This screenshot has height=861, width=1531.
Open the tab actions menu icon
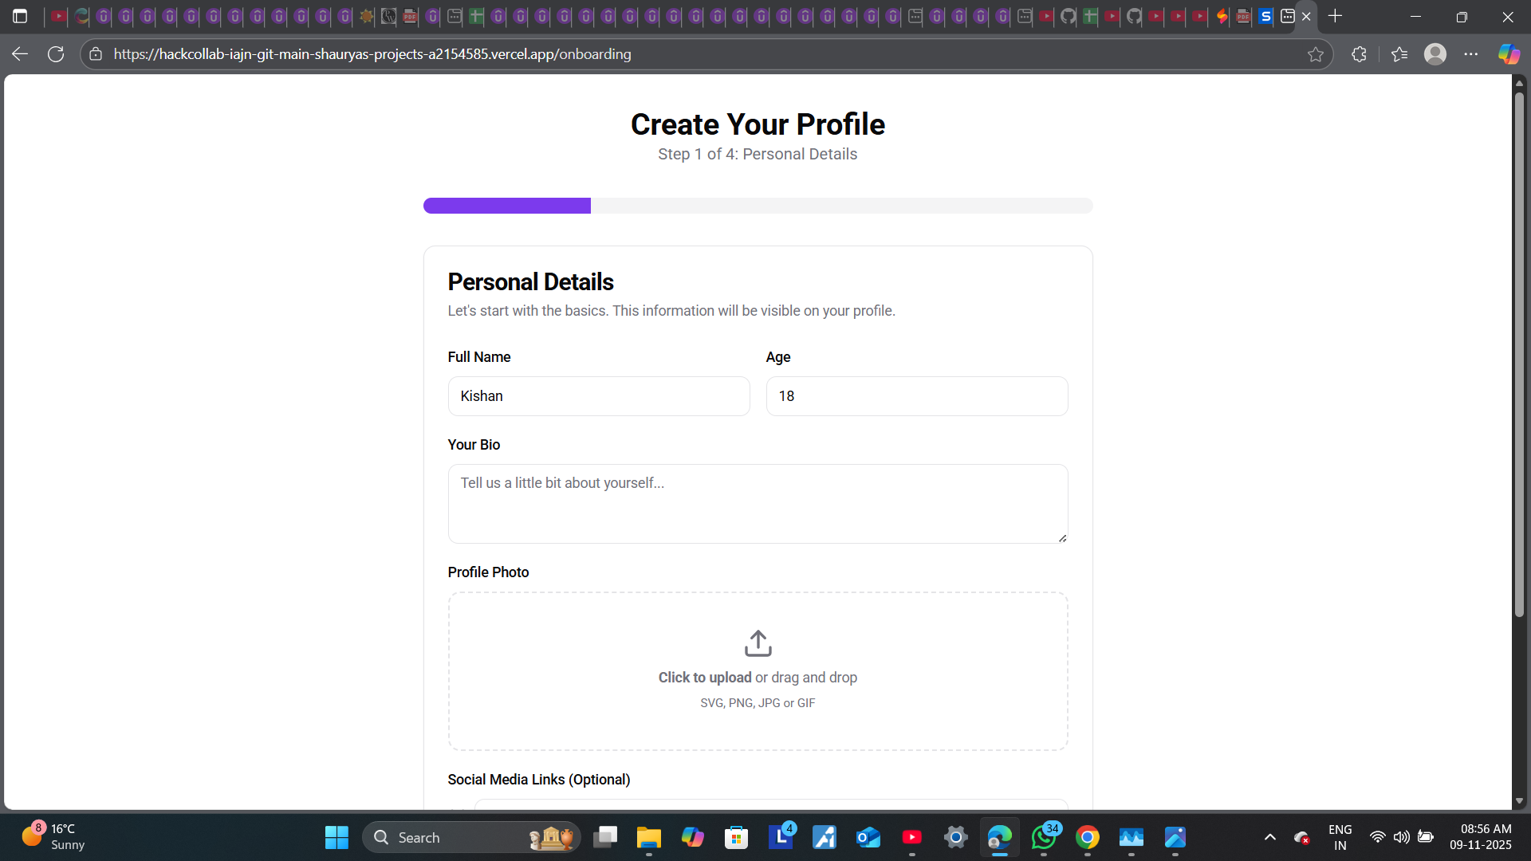(x=20, y=16)
